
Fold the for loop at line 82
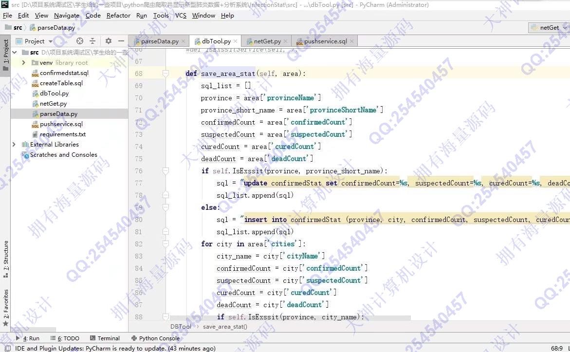165,243
